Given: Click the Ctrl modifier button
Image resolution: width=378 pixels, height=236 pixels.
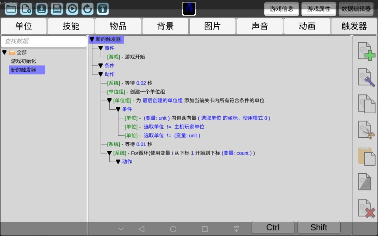Looking at the screenshot, I should 273,227.
